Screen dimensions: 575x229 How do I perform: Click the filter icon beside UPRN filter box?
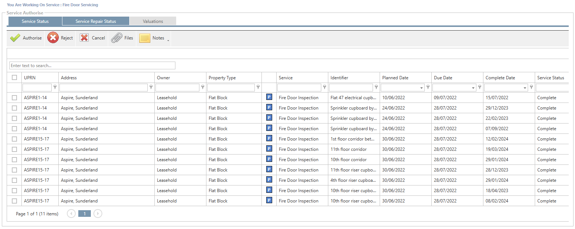[55, 87]
